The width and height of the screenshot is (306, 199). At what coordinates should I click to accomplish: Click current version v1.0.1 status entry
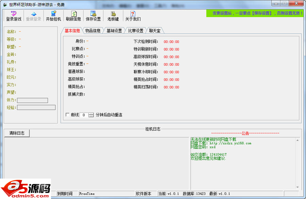coord(168,194)
